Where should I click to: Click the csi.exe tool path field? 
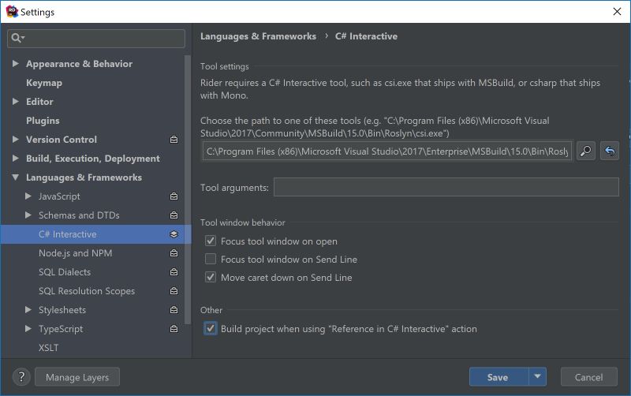coord(386,151)
